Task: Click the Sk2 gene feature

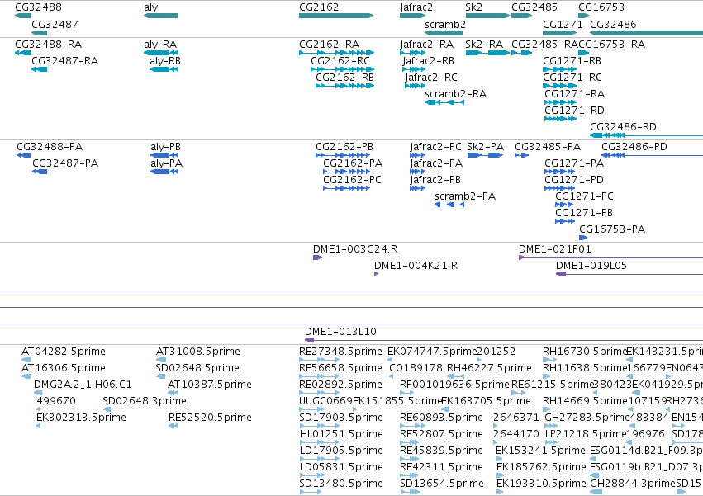Action: coord(487,16)
